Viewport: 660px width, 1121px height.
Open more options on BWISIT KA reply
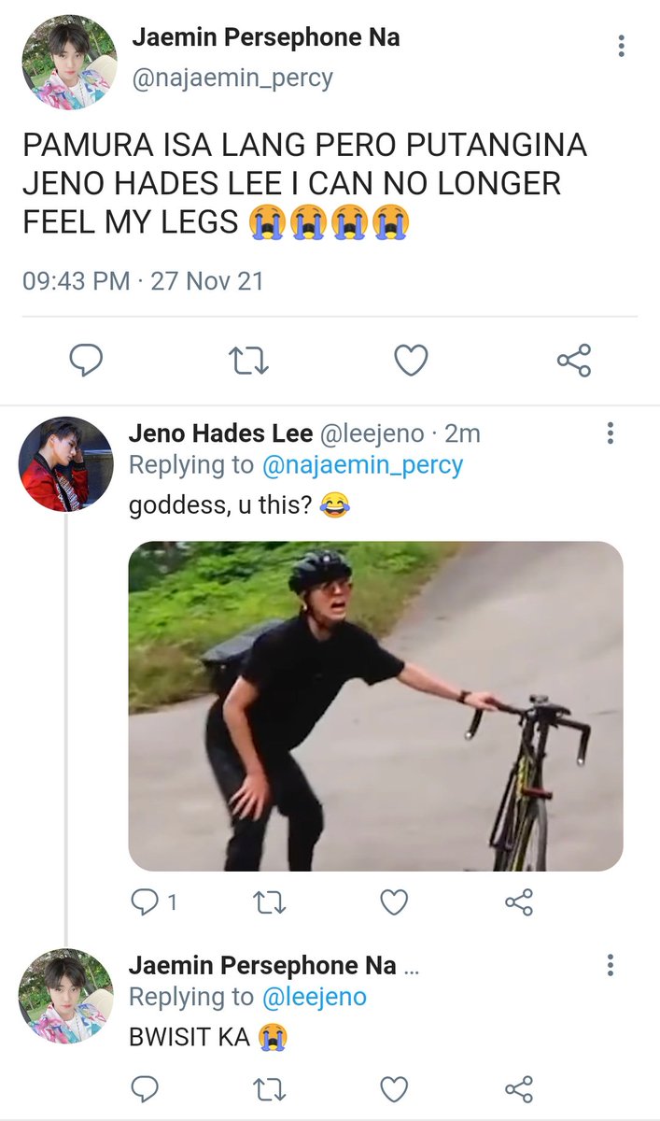point(610,965)
